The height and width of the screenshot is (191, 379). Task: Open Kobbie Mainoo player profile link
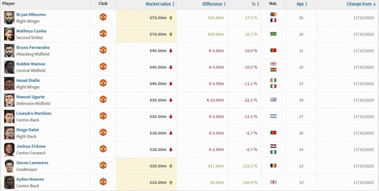tap(31, 64)
